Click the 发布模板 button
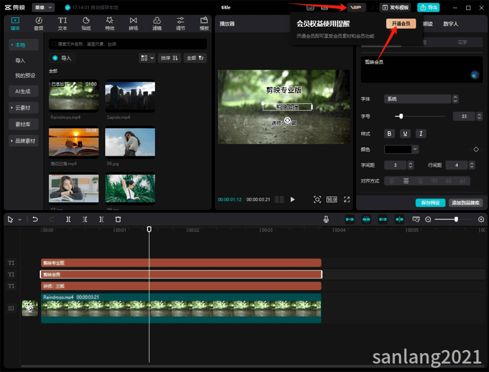Image resolution: width=489 pixels, height=372 pixels. coord(395,7)
